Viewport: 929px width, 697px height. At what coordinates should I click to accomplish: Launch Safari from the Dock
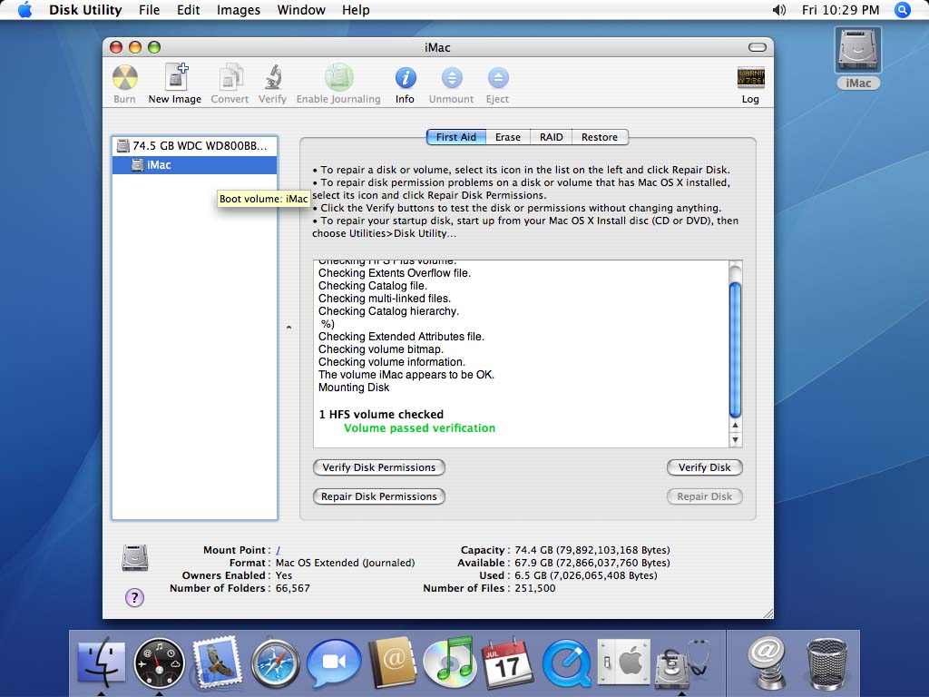(x=275, y=663)
